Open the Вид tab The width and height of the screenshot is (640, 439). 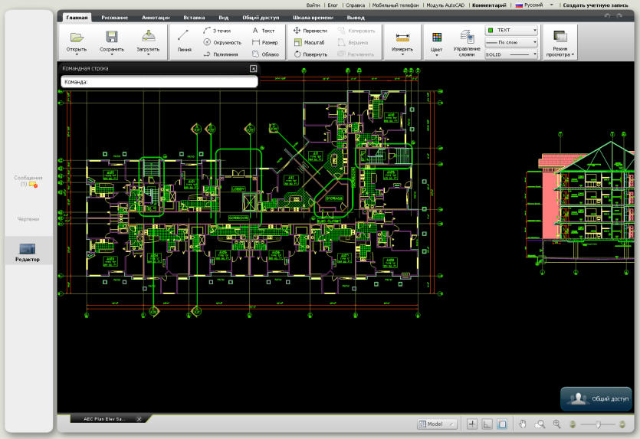click(x=223, y=18)
